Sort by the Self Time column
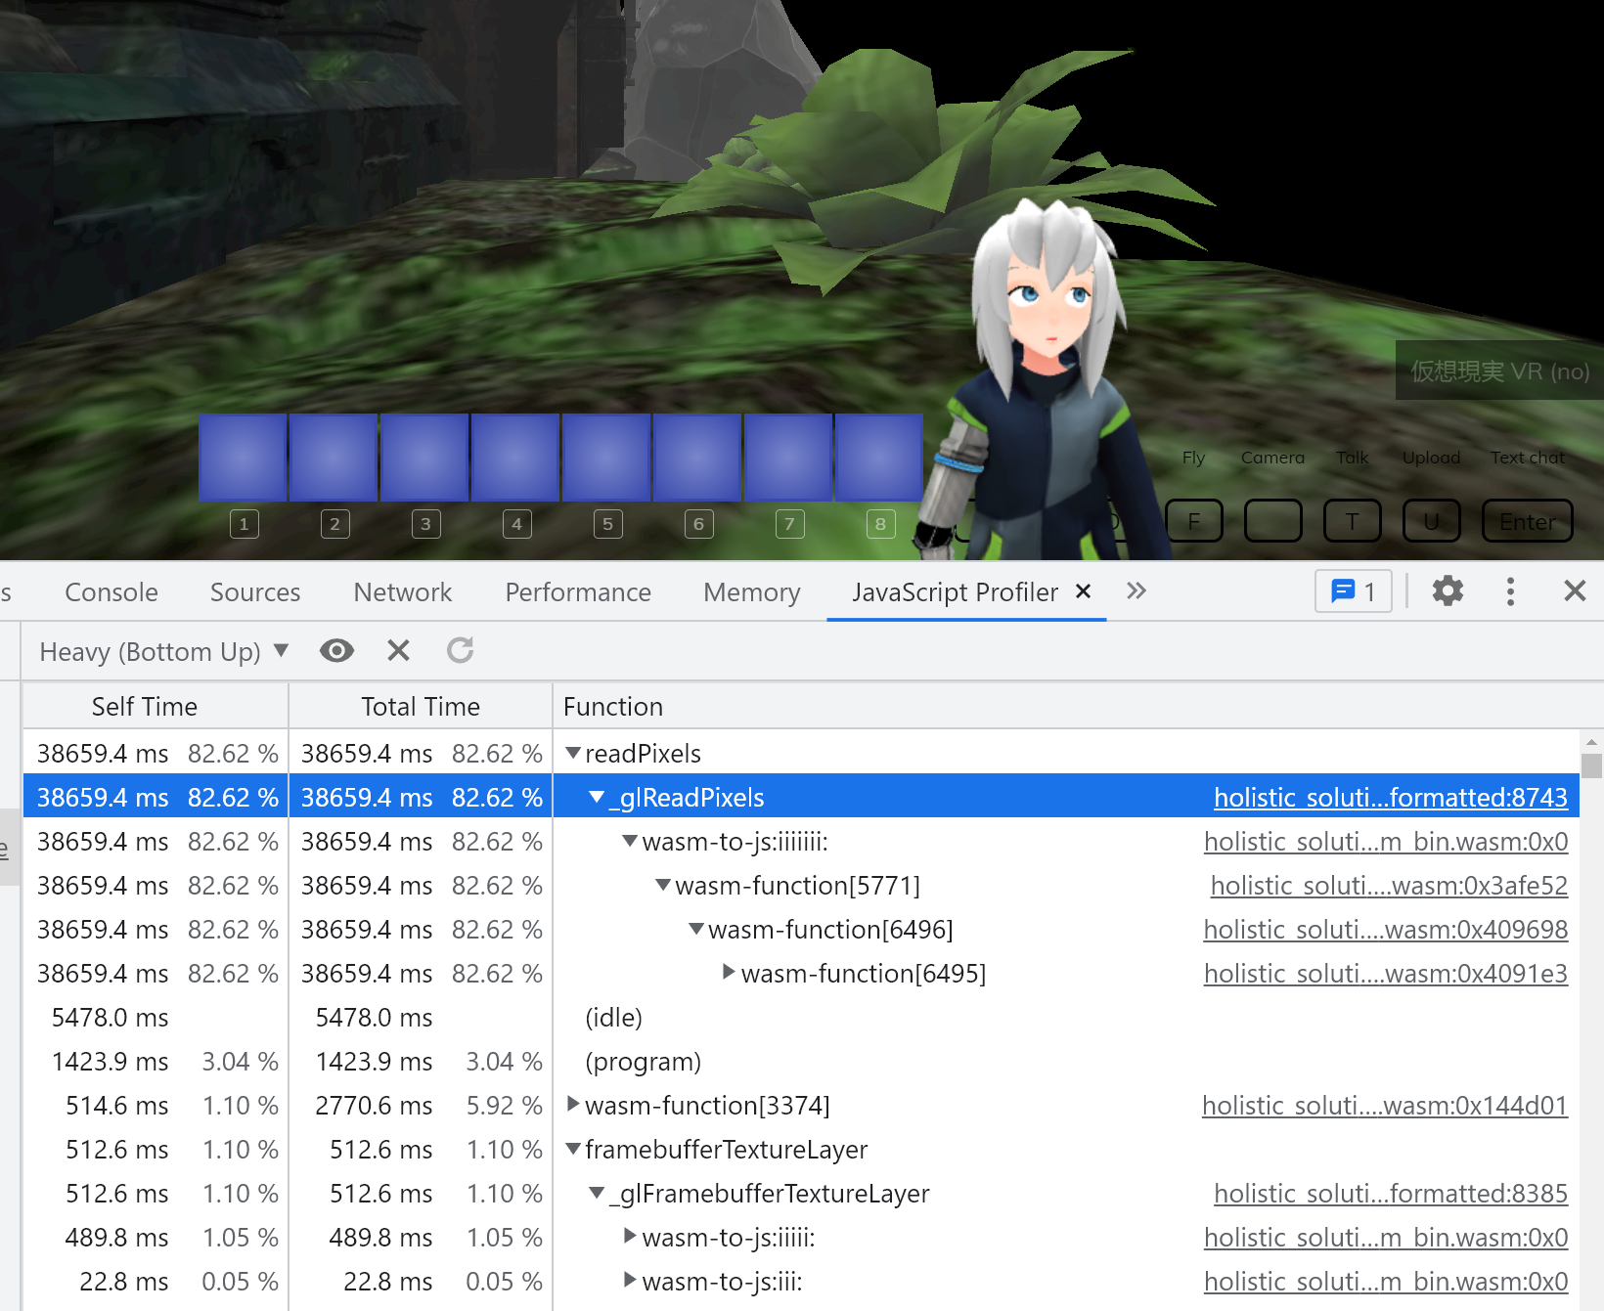1604x1311 pixels. pos(155,706)
